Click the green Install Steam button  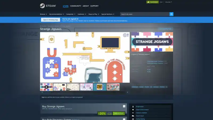pyautogui.click(x=152, y=2)
